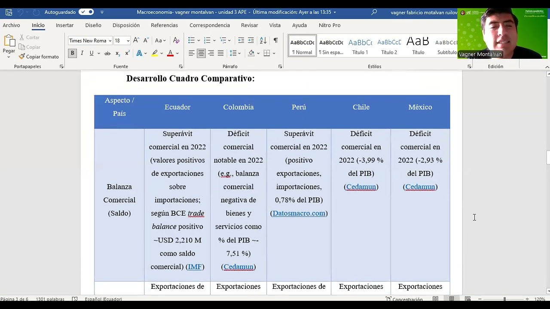The width and height of the screenshot is (550, 309).
Task: Open the borders dropdown arrow
Action: tap(274, 54)
